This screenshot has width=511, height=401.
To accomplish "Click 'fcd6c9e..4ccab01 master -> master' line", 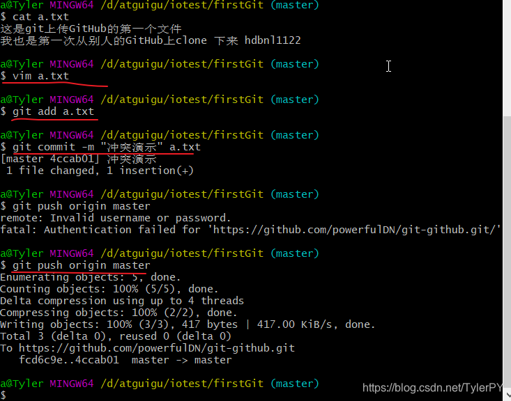I will click(x=125, y=360).
